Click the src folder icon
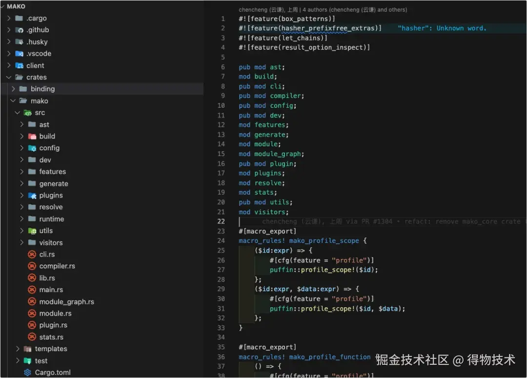Screen dimensions: 527x378 point(28,113)
